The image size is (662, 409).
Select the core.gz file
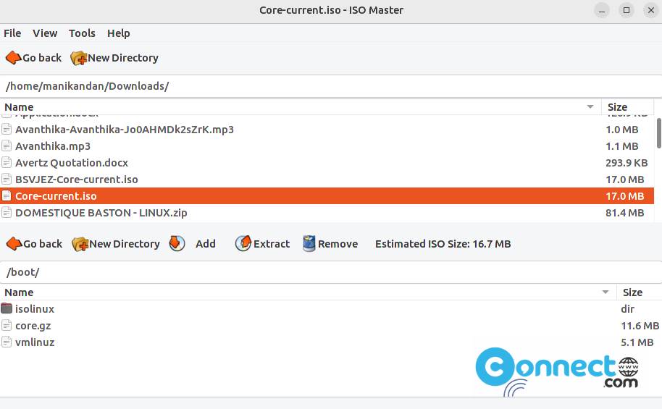tap(331, 326)
